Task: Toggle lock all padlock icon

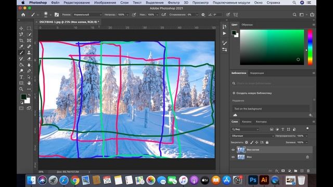Action: (267, 142)
